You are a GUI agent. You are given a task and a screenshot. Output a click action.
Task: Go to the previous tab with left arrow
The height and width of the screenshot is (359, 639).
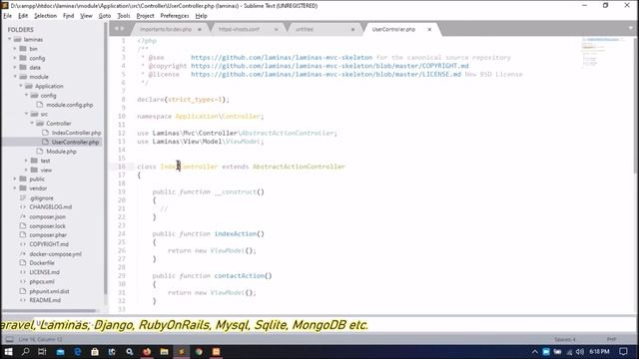116,29
